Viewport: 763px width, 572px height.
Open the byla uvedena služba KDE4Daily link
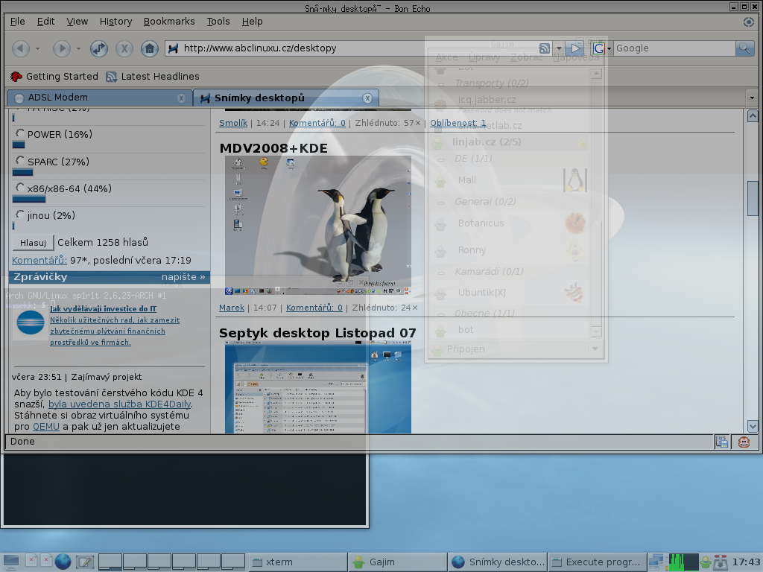pyautogui.click(x=120, y=404)
